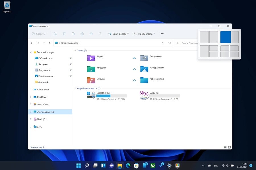The height and width of the screenshot is (170, 256).
Task: Switch to large thumbnails view in the status bar
Action: tap(229, 147)
